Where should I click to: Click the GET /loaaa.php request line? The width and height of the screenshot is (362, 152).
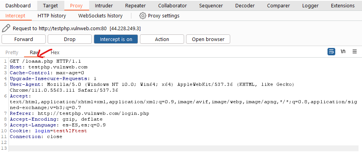coord(45,61)
